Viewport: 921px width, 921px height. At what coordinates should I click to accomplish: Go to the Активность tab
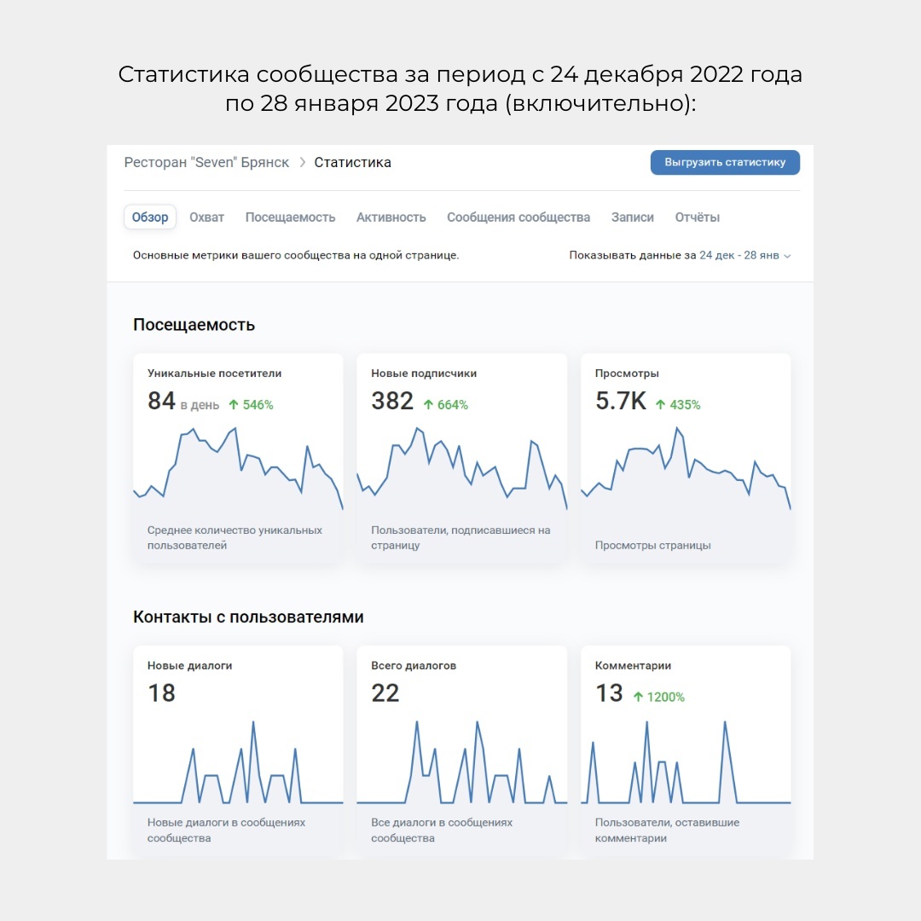click(391, 217)
